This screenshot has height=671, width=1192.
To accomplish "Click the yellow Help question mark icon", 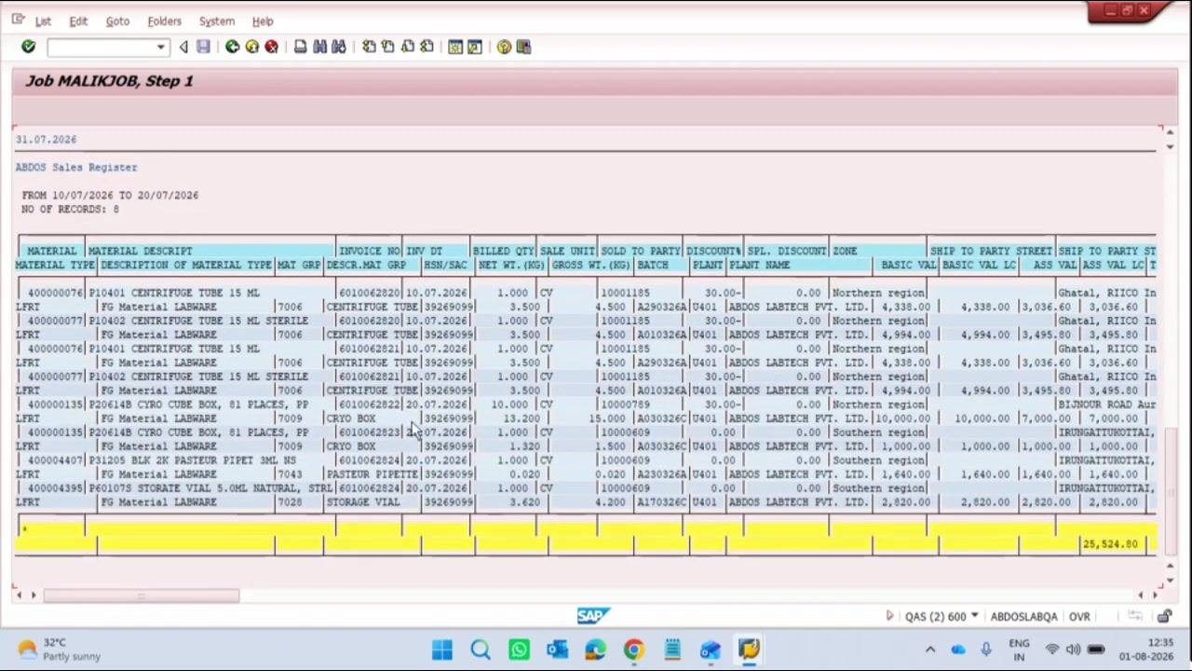I will (x=504, y=47).
